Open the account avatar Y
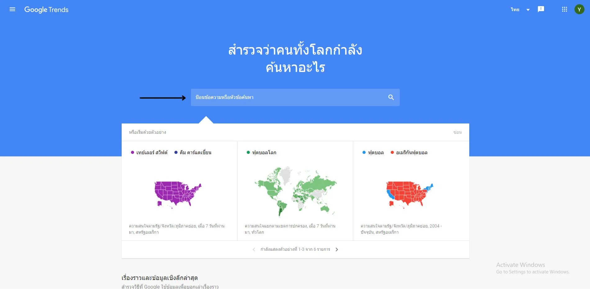The height and width of the screenshot is (289, 590). 579,9
